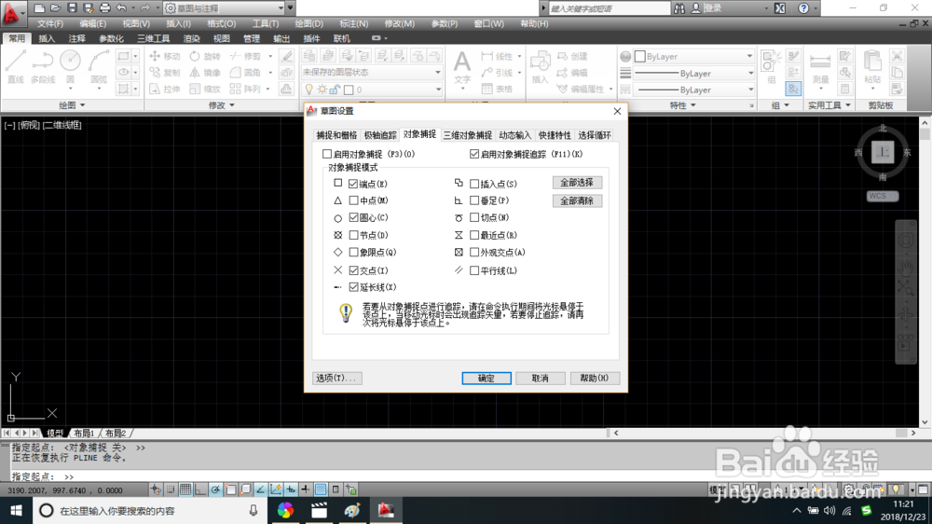Click the Windows Start button

pos(16,510)
